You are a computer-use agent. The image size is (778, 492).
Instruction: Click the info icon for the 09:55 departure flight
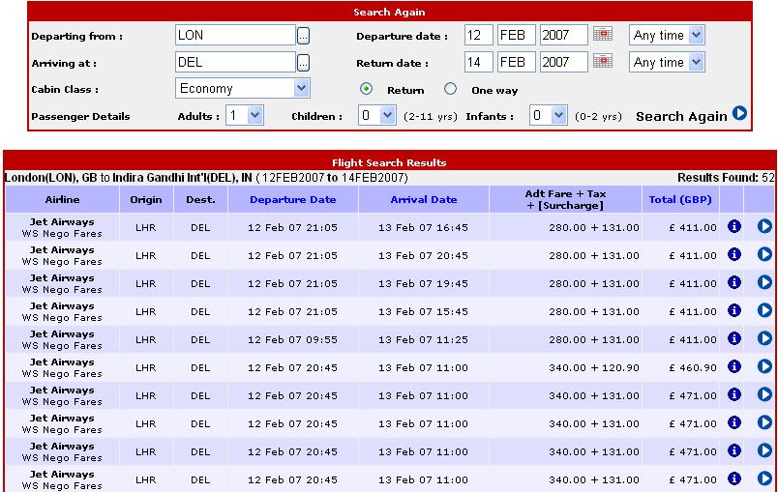coord(733,339)
